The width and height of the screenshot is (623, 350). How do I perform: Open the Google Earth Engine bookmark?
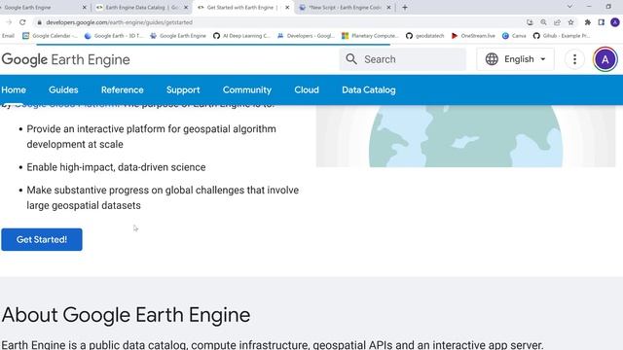tap(178, 36)
